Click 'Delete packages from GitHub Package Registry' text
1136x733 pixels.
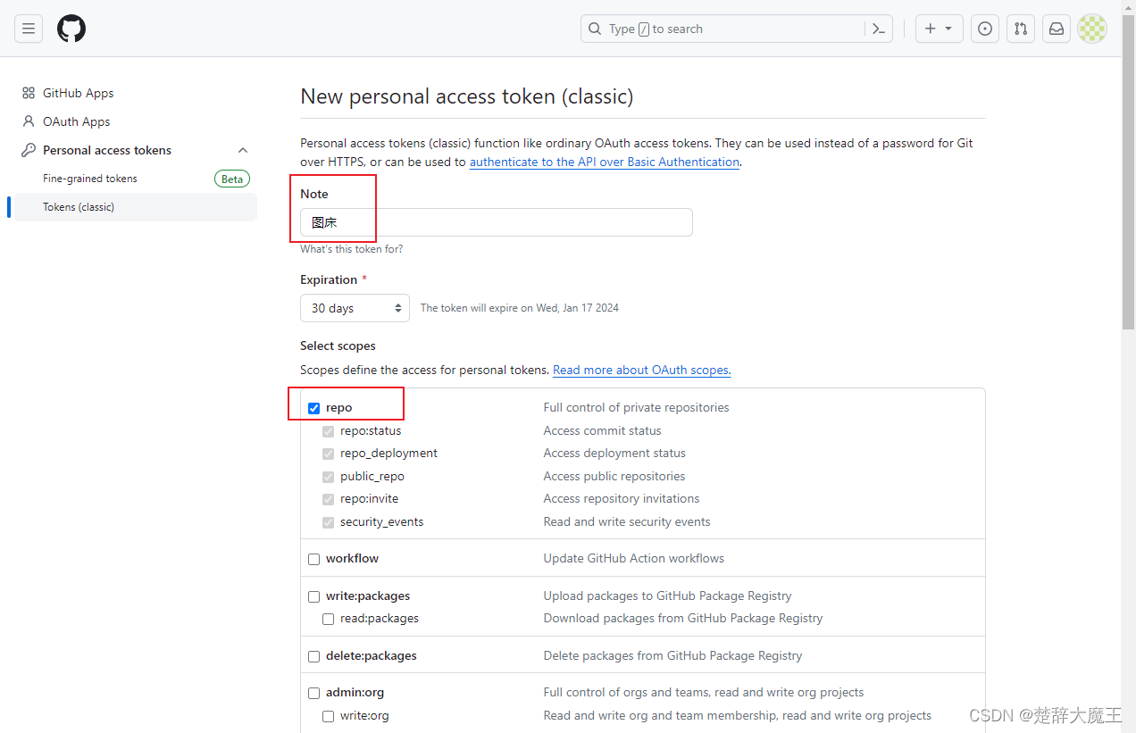(672, 655)
